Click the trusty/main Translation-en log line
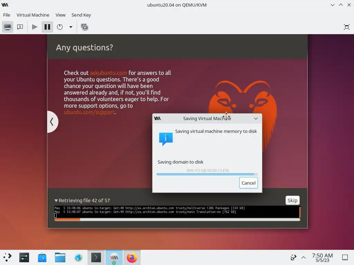 coord(145,212)
